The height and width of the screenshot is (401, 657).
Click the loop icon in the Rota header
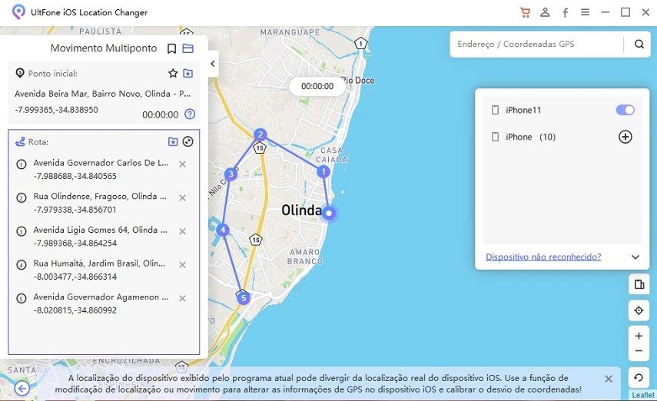tap(188, 141)
